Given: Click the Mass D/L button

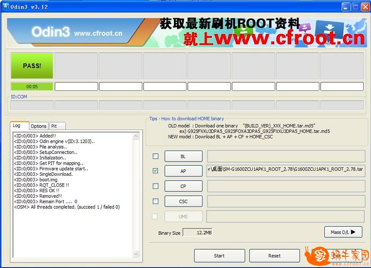Looking at the screenshot, I should [x=343, y=232].
